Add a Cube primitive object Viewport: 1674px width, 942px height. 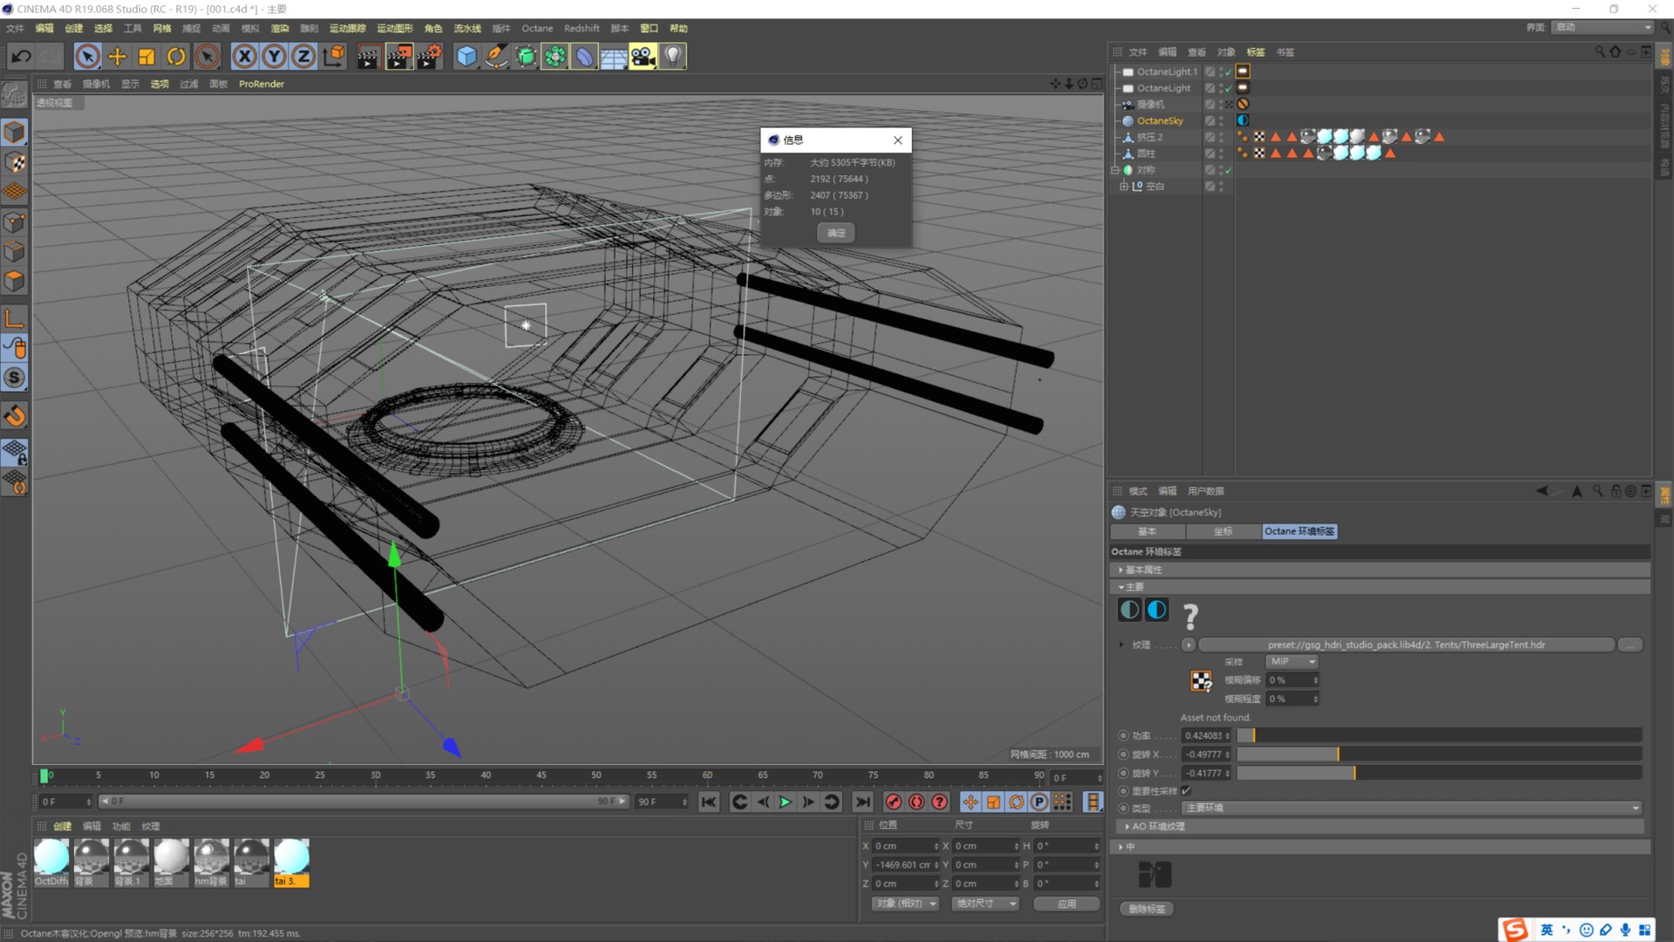point(467,57)
